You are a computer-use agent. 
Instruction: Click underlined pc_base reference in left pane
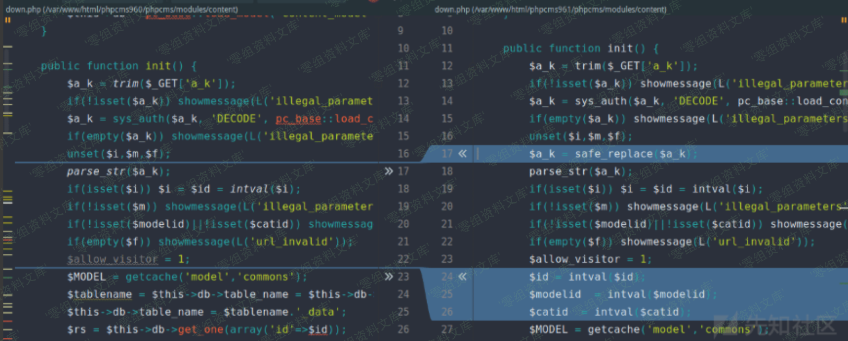[298, 119]
